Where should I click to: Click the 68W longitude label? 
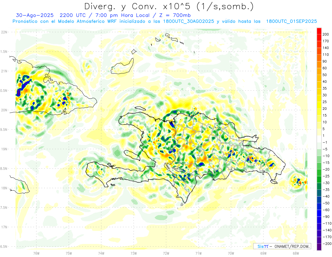pyautogui.click(x=296, y=253)
